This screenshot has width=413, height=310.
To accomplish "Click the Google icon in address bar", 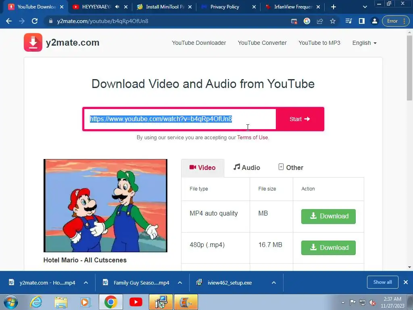I will pos(307,21).
